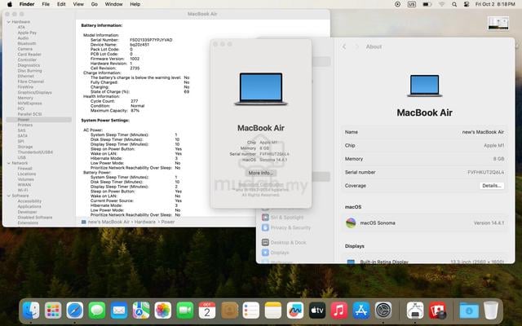Go forward in the System Settings About pane
The width and height of the screenshot is (522, 326).
[x=357, y=47]
